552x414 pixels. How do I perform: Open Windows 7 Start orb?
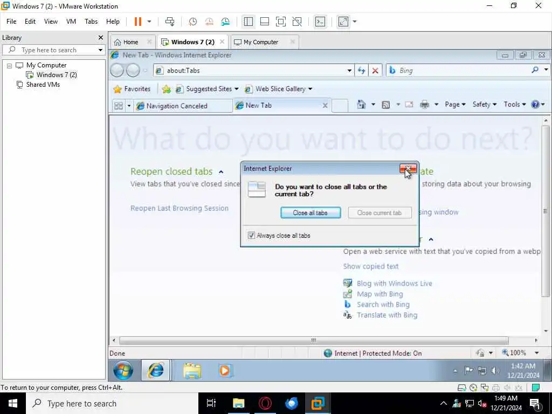tap(123, 370)
